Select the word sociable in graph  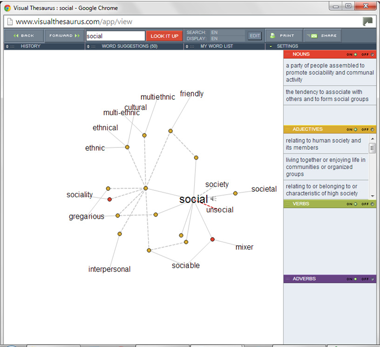(186, 265)
